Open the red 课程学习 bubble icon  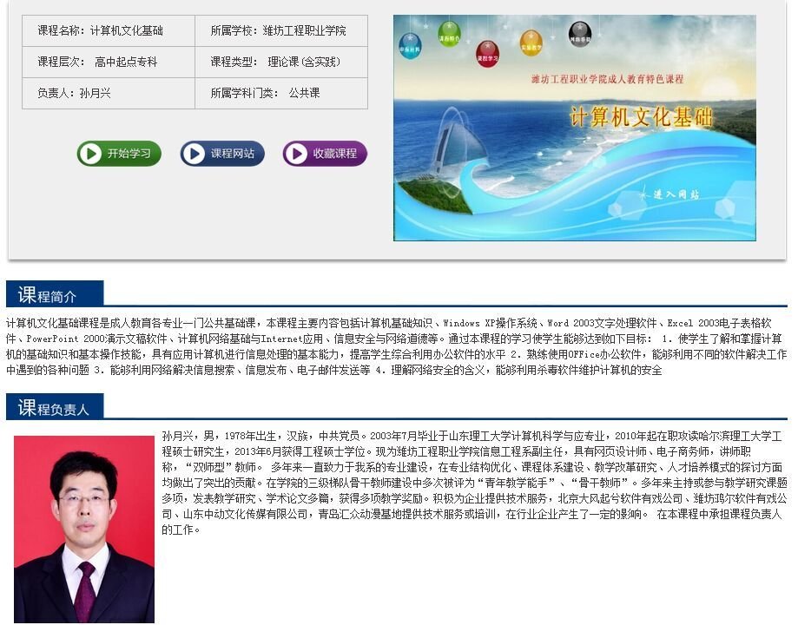click(x=487, y=54)
